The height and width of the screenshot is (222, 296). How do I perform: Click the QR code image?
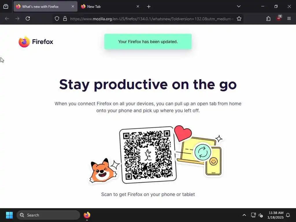(148, 155)
